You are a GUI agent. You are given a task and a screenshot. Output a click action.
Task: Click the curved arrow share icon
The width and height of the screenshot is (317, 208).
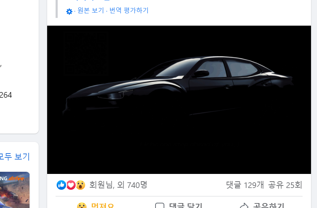click(244, 206)
